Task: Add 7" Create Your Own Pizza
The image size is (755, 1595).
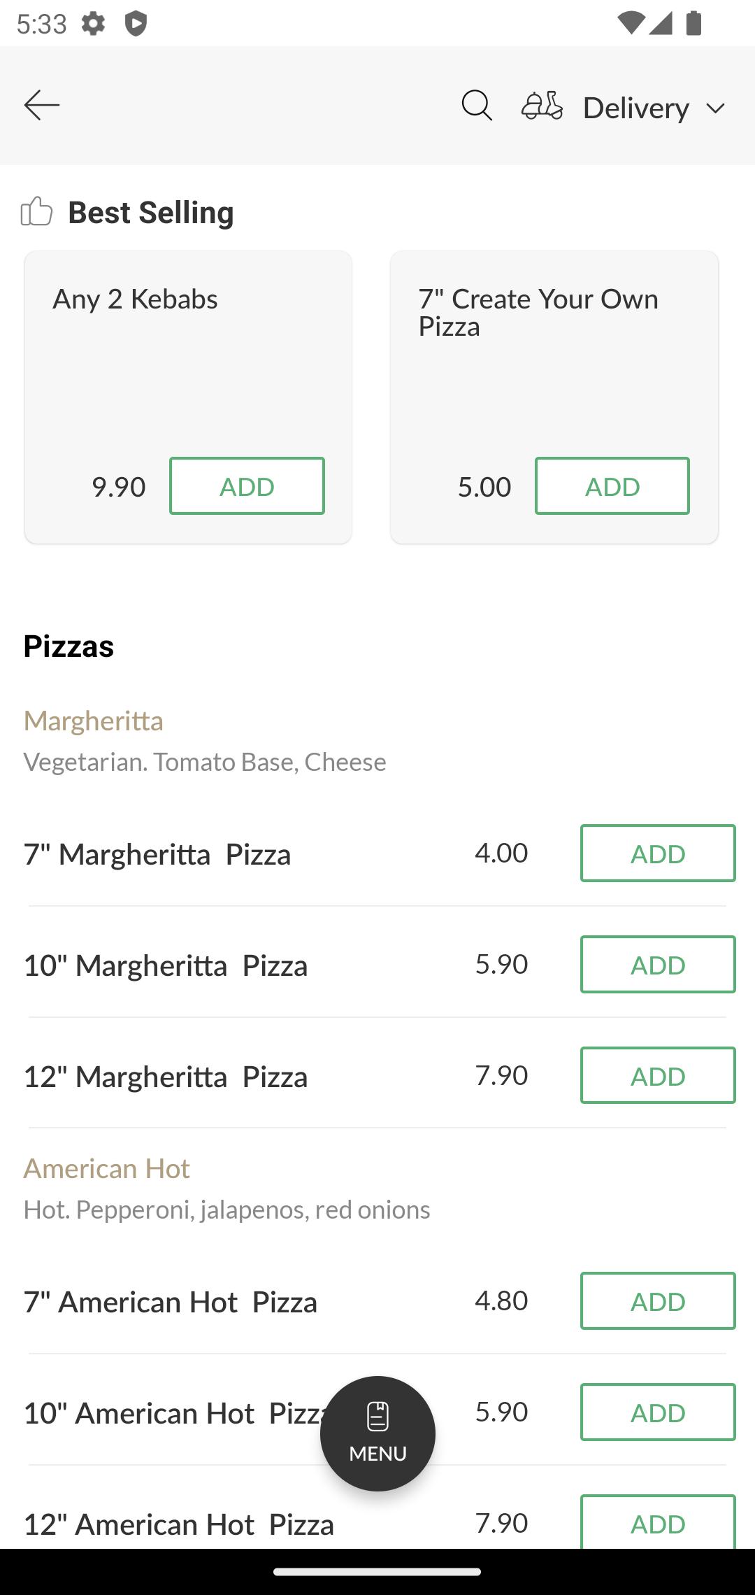Action: pos(612,486)
